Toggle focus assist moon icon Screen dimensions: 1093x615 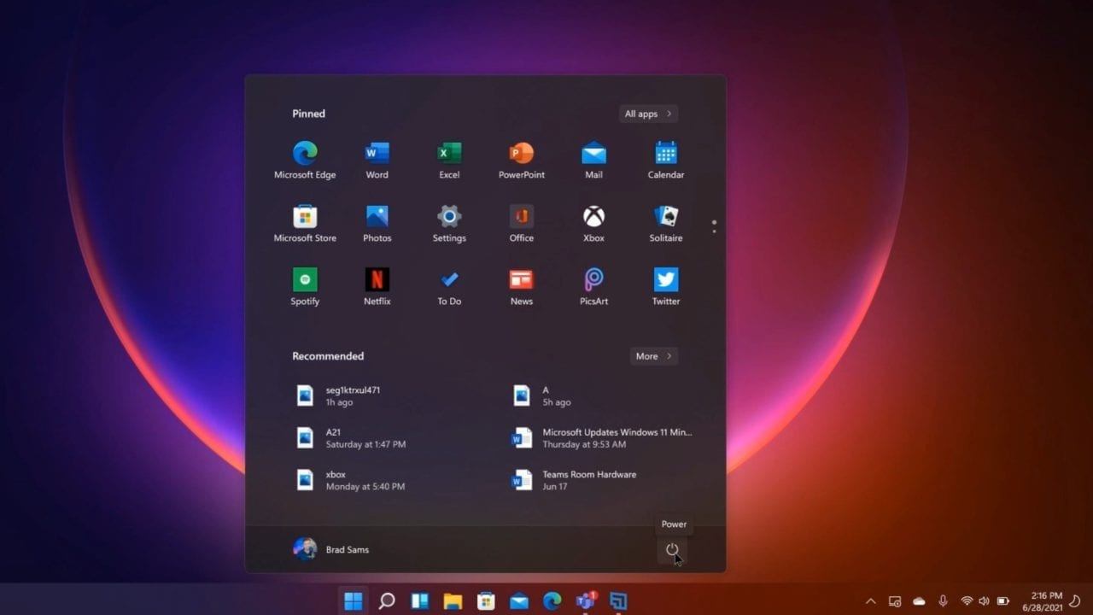coord(1075,601)
